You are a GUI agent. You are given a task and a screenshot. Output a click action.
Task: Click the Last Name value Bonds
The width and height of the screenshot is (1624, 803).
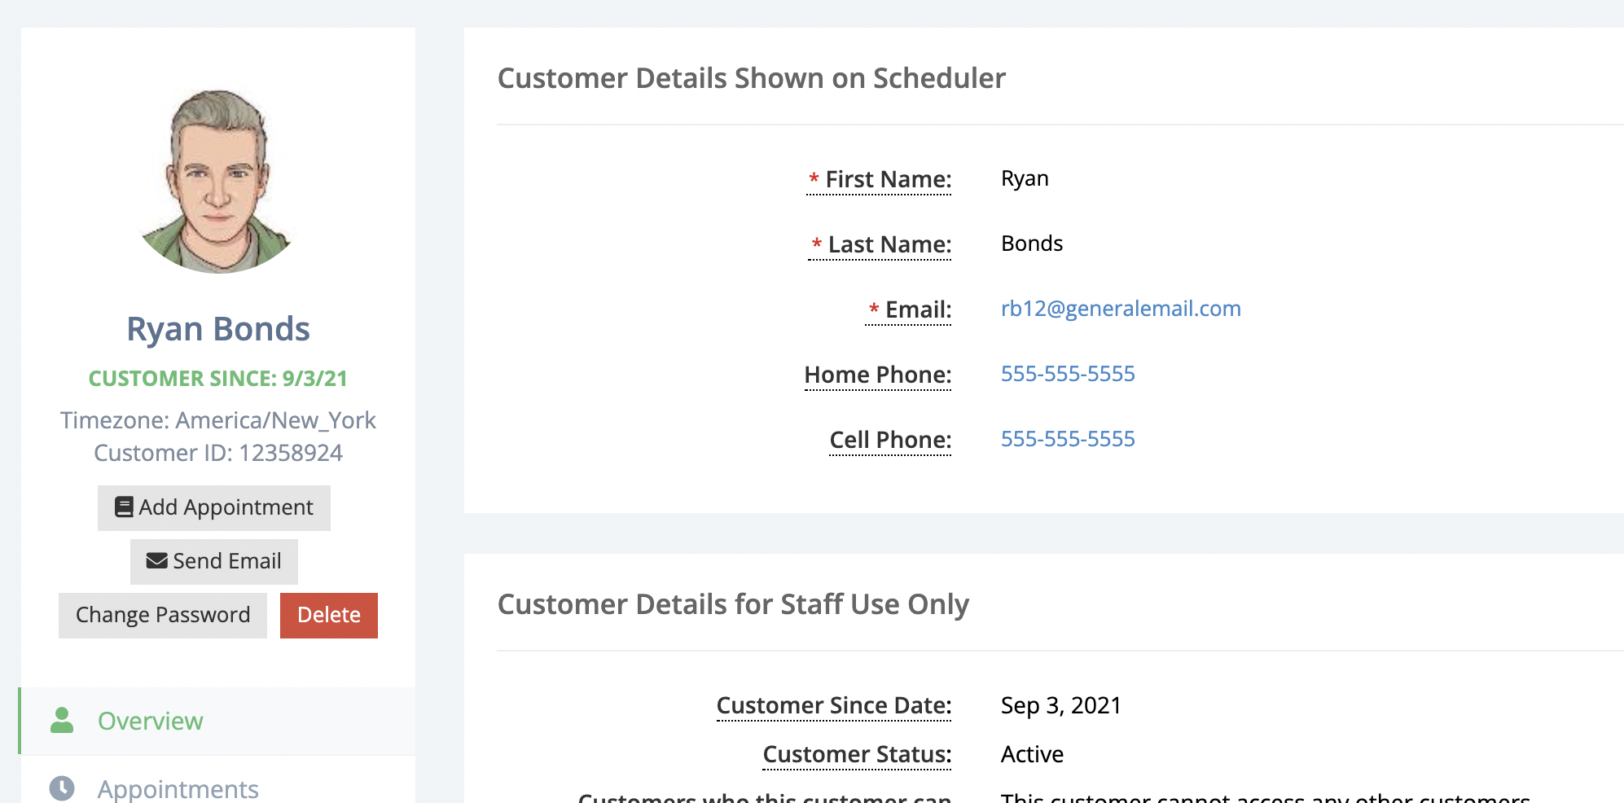1031,244
